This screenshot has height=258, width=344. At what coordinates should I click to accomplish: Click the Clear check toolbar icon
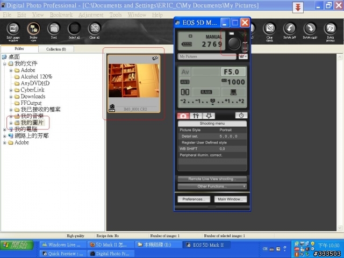pyautogui.click(x=269, y=32)
